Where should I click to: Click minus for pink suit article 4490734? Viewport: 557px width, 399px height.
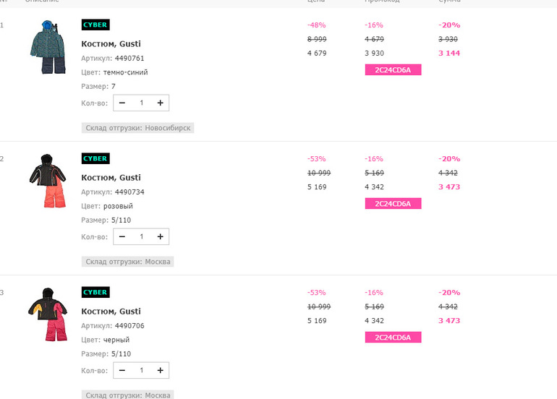[x=122, y=236]
